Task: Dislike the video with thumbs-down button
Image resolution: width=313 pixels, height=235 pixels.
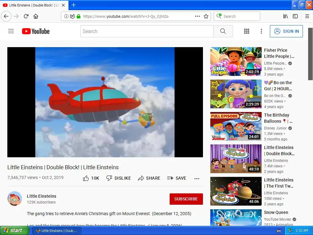Action: [118, 178]
